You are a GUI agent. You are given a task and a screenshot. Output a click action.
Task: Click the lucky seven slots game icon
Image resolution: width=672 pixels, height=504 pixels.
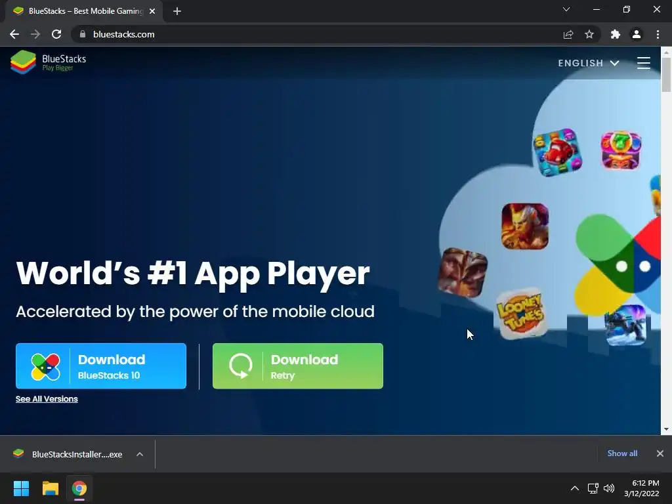(621, 150)
